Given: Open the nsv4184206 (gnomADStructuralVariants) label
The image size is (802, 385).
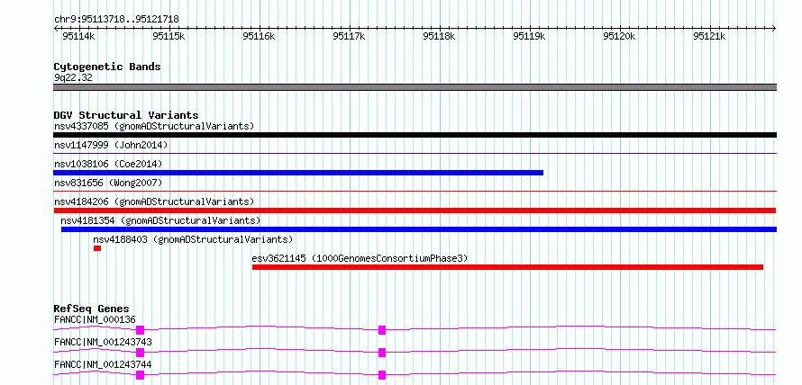Looking at the screenshot, I should pyautogui.click(x=154, y=201).
